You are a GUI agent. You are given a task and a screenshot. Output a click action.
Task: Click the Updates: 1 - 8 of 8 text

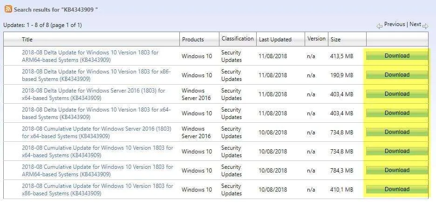coord(42,25)
